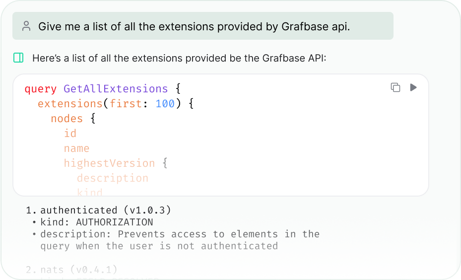
Task: Click the 'extensions' field in the query
Action: pos(69,104)
